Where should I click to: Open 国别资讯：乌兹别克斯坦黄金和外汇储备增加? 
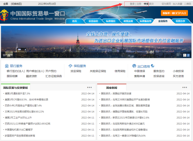[x=124, y=130]
